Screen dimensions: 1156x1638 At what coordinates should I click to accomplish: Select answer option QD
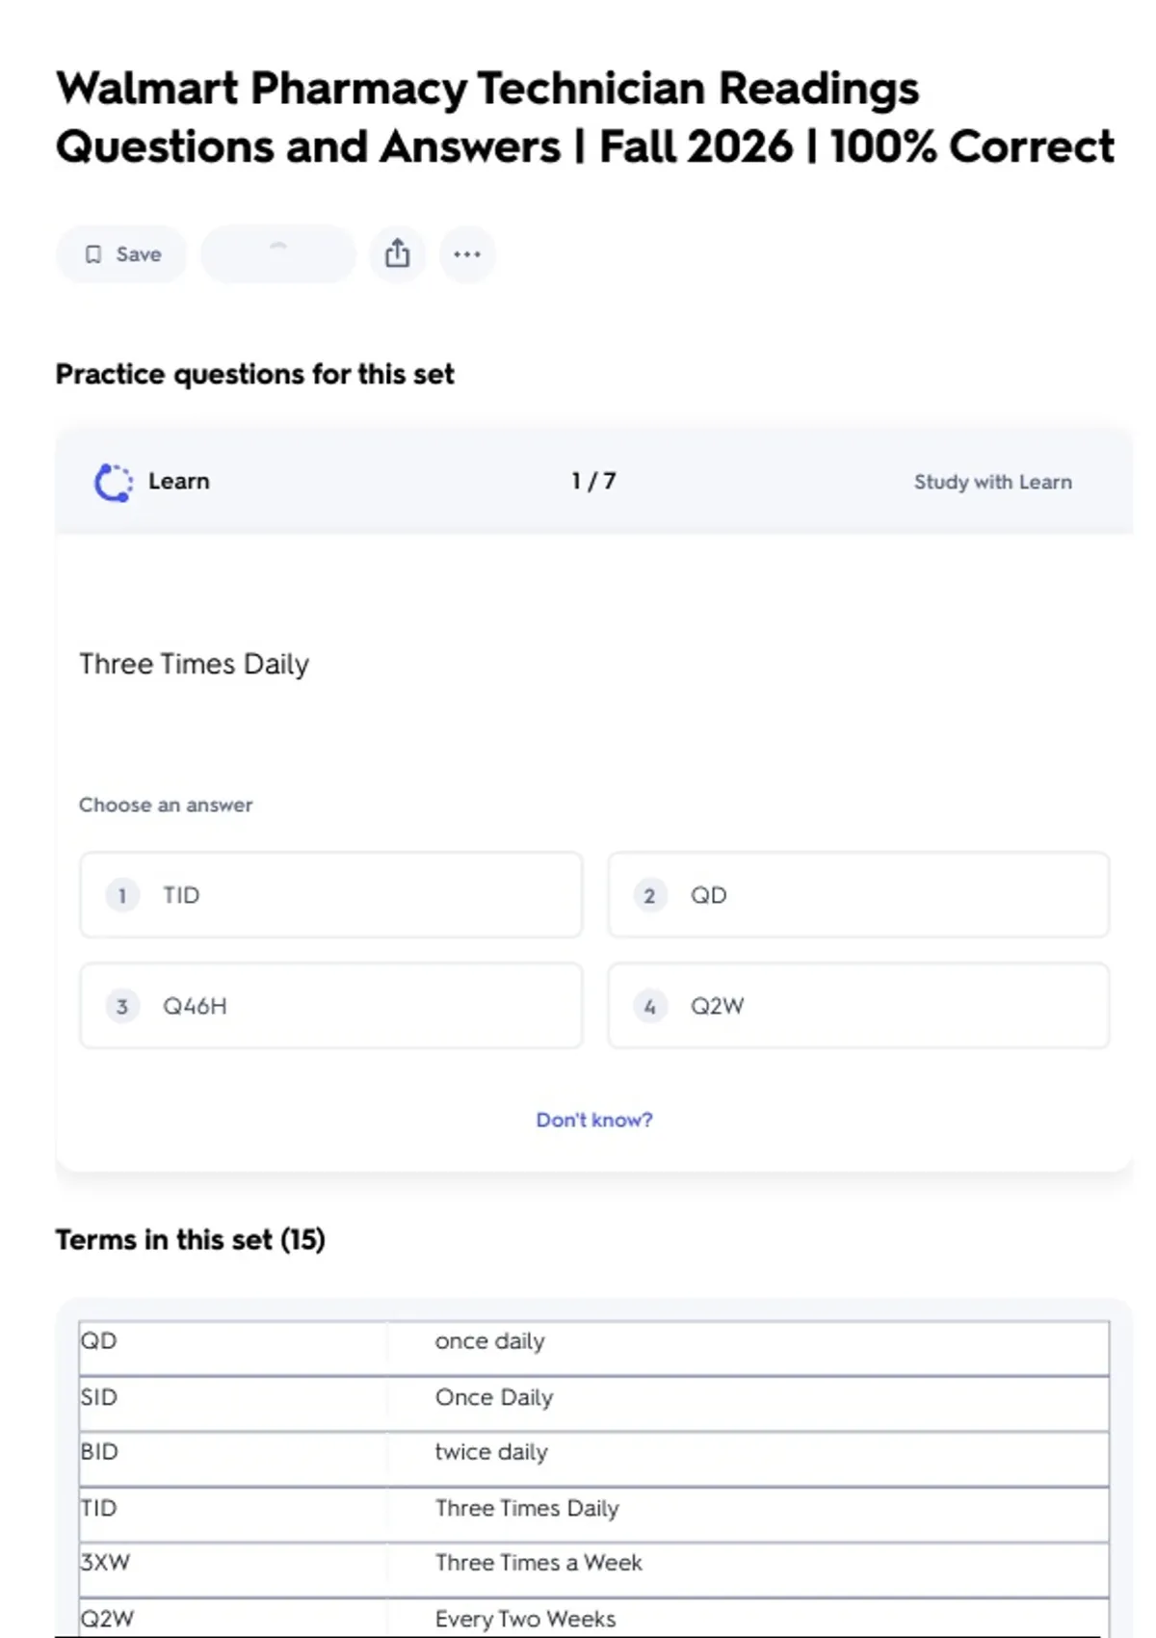(x=857, y=895)
